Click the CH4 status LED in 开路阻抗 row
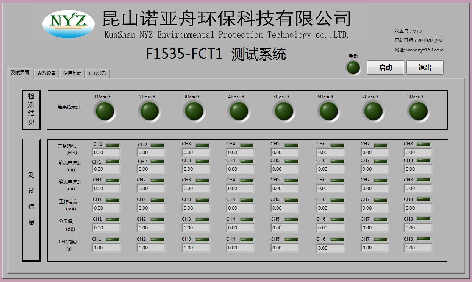Screen dimensions: 472x282 click(x=247, y=145)
